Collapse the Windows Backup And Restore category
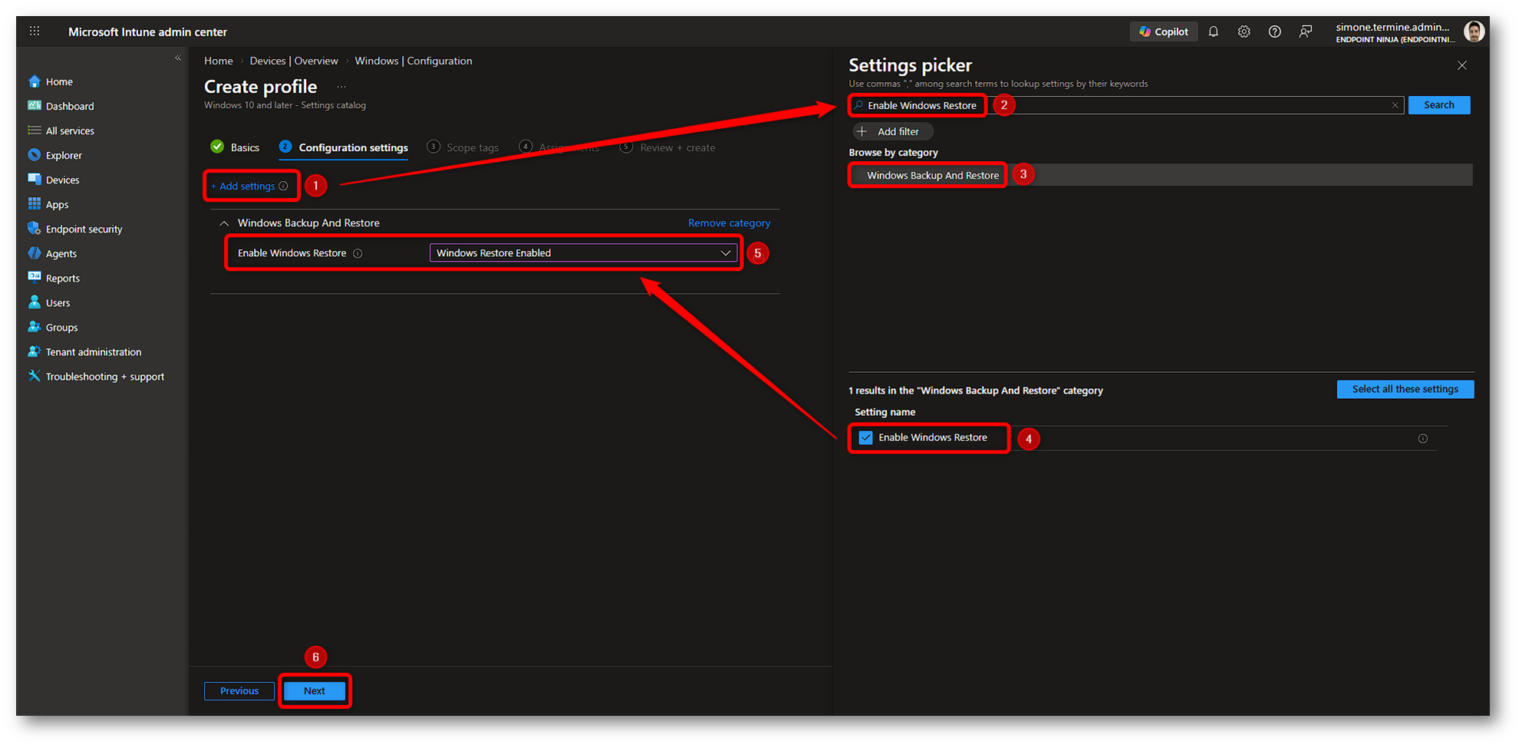This screenshot has width=1522, height=748. tap(224, 223)
